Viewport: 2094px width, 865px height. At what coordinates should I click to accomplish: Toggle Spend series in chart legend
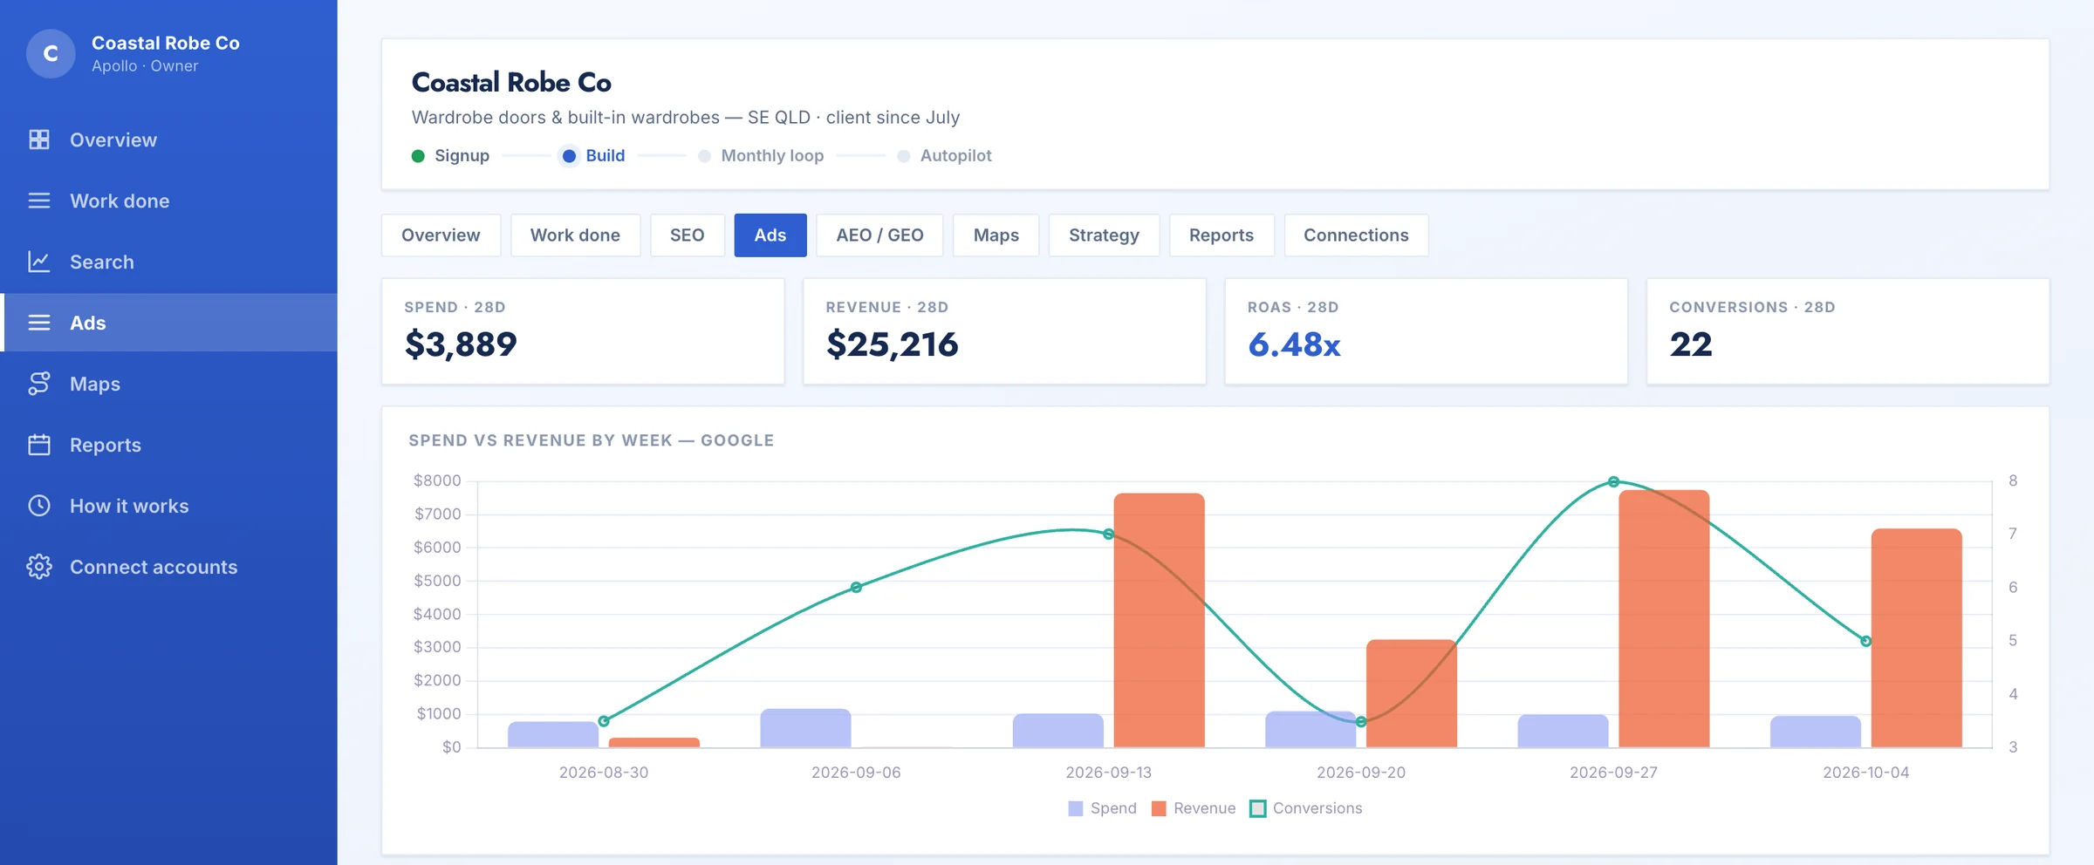coord(1103,808)
